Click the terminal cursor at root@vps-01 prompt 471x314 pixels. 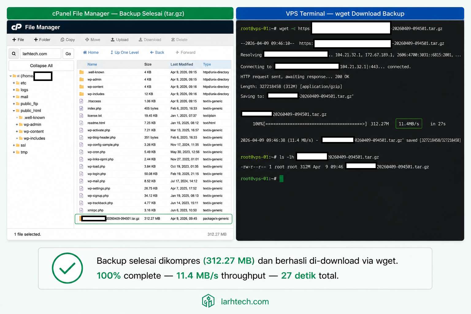pos(281,178)
